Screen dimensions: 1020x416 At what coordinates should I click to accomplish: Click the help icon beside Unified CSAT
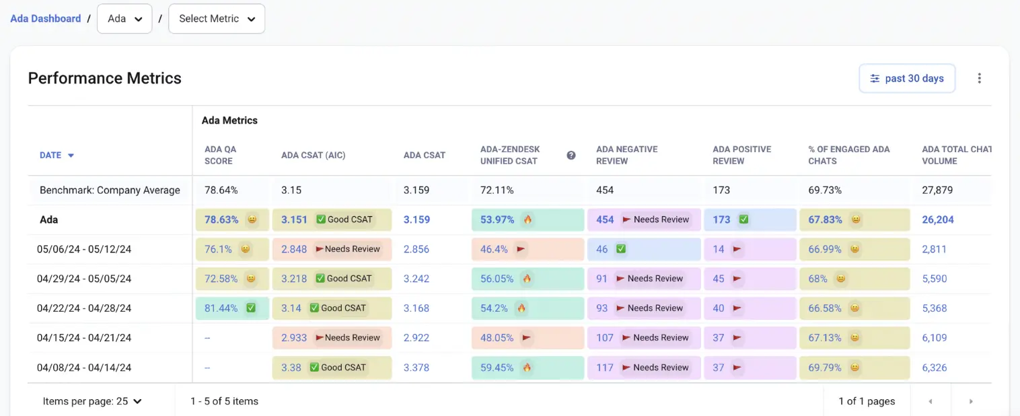(x=571, y=155)
